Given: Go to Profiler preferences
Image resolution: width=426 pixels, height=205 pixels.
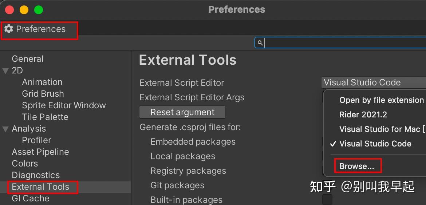Looking at the screenshot, I should pos(36,140).
